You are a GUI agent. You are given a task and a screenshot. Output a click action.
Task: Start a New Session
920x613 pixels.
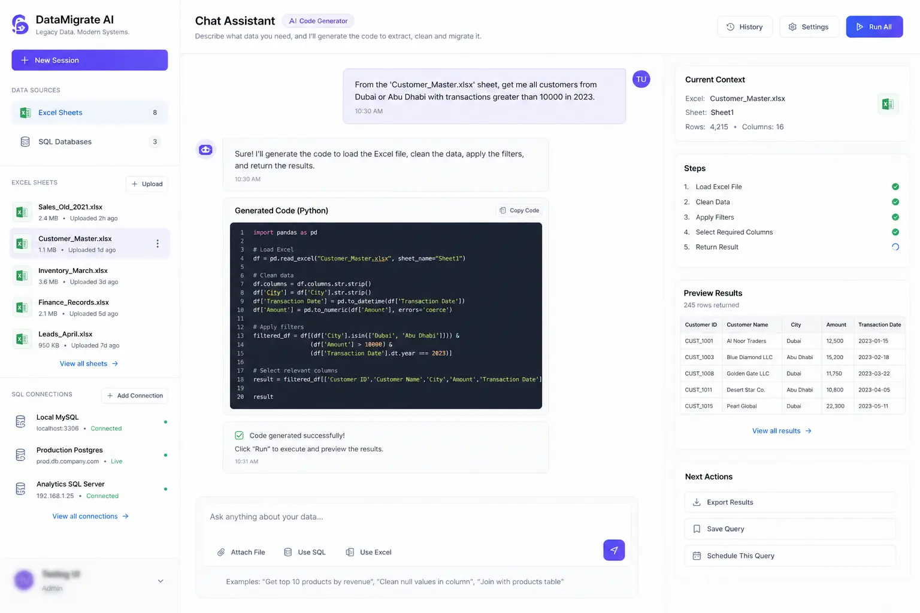click(x=89, y=60)
